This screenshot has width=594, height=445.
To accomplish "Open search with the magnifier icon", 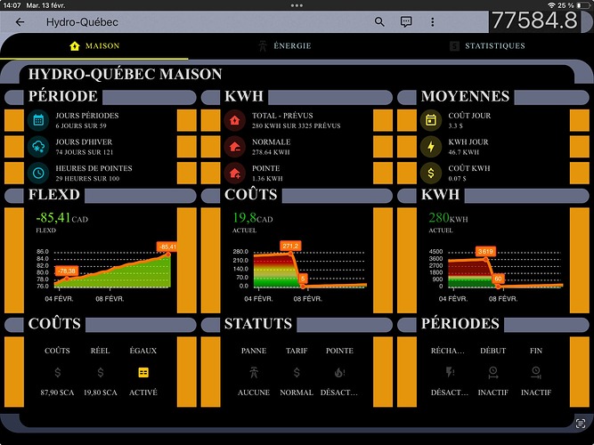I will tap(379, 22).
